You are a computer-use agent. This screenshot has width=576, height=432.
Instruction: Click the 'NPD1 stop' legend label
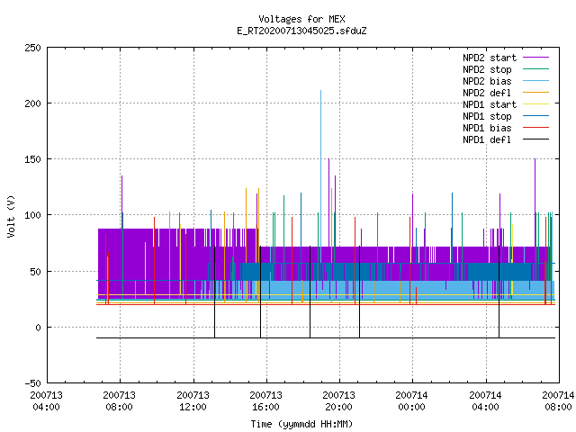tap(487, 116)
